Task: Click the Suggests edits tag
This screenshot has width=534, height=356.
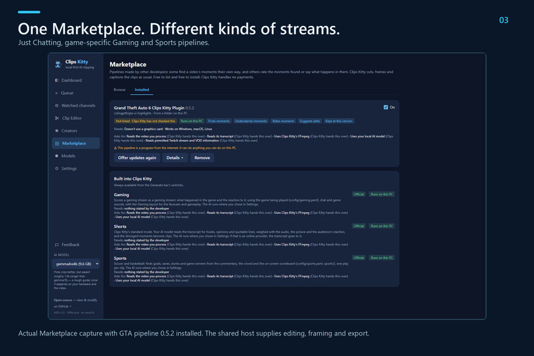Action: coord(309,121)
